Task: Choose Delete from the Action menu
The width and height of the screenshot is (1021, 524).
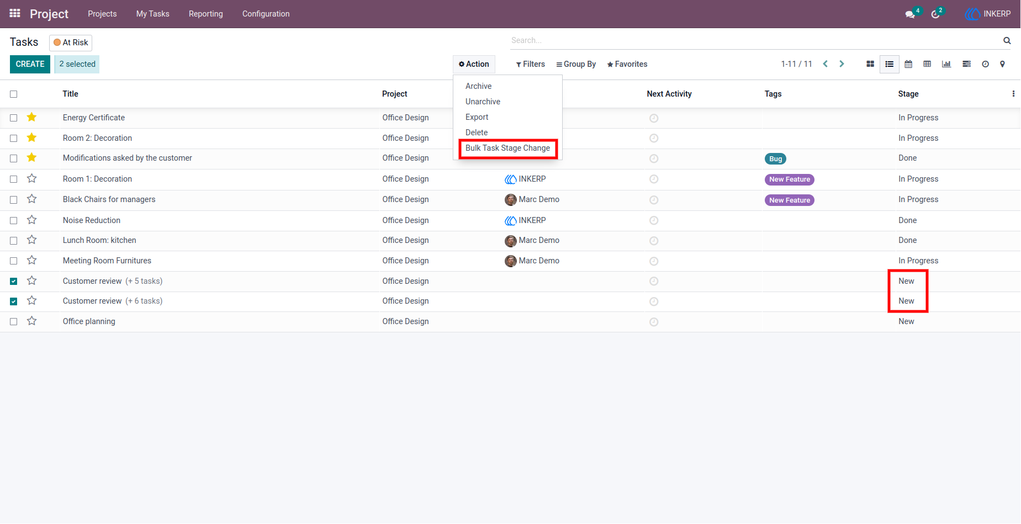Action: [x=477, y=133]
